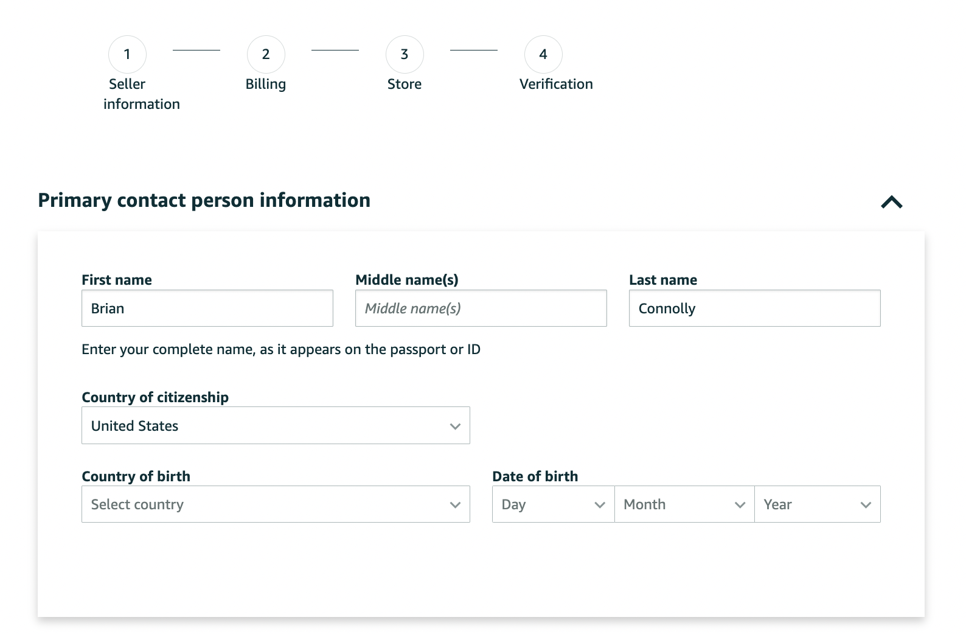
Task: Open the Year dropdown for date of birth
Action: point(818,504)
